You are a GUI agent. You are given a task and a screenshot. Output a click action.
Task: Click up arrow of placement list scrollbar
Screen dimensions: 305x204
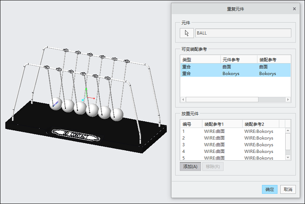click(x=288, y=131)
